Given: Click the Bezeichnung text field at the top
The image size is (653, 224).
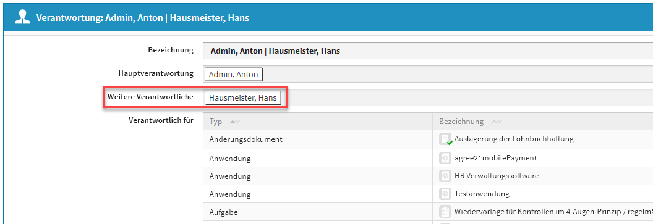Looking at the screenshot, I should click(x=428, y=51).
